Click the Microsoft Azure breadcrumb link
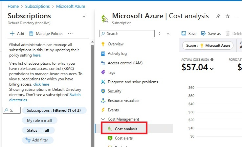The width and height of the screenshot is (242, 147). click(71, 7)
